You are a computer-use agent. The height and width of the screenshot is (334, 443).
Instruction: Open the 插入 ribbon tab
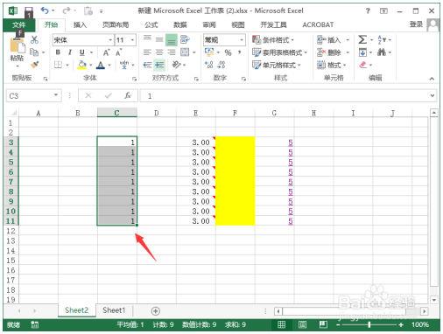pyautogui.click(x=80, y=24)
